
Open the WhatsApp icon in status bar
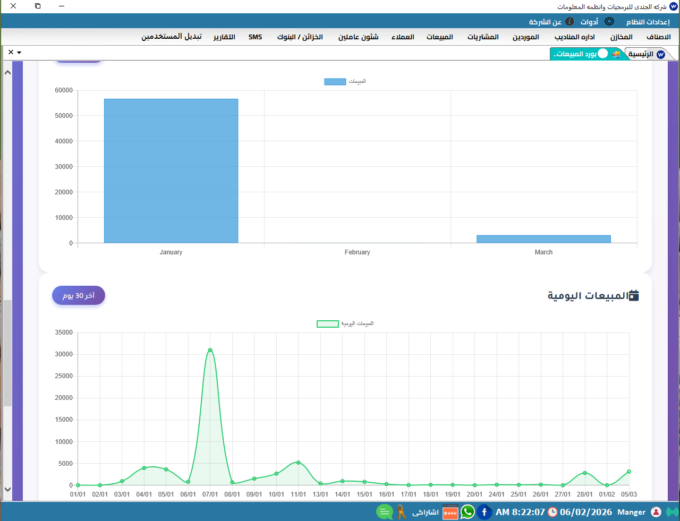[467, 512]
